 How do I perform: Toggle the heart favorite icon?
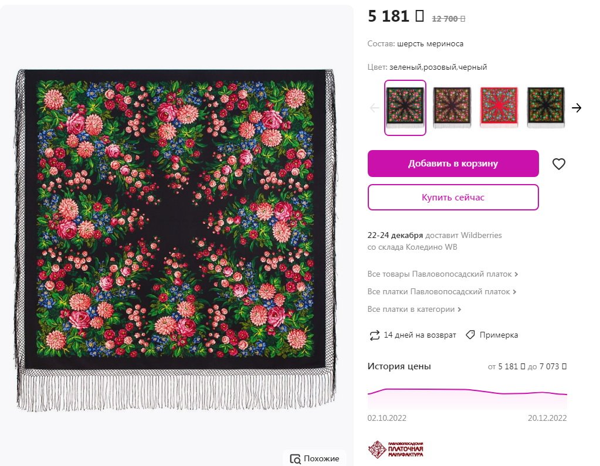559,164
